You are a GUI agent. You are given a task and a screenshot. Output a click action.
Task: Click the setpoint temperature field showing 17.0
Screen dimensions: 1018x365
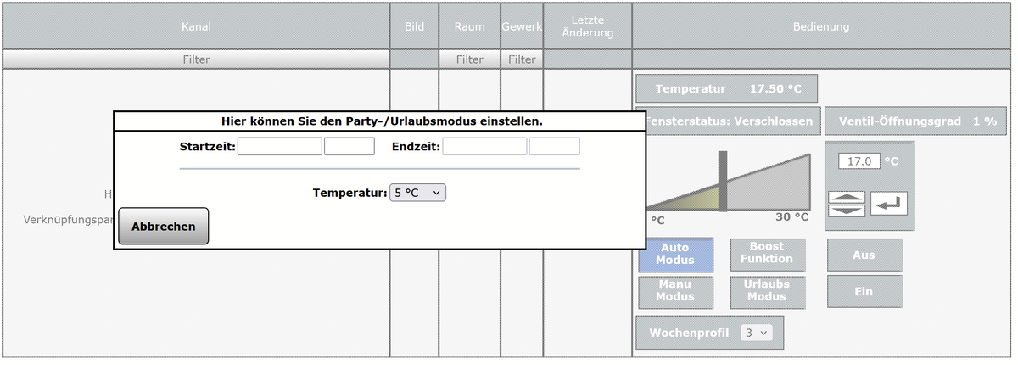coord(859,160)
